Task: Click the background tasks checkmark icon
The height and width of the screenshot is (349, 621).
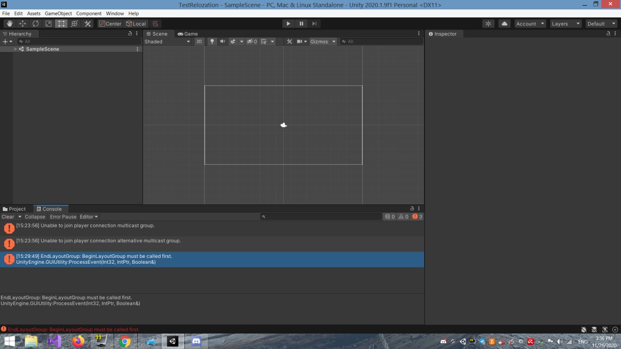Action: pos(615,330)
